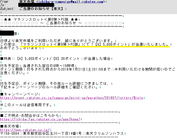Click the underlined sentence about 5,000ポイント当選

(x=95, y=44)
